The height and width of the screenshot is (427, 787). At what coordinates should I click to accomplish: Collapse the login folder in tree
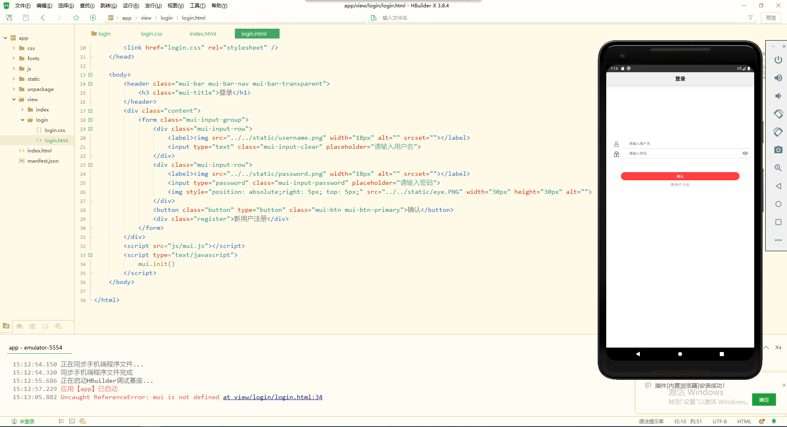tap(23, 120)
